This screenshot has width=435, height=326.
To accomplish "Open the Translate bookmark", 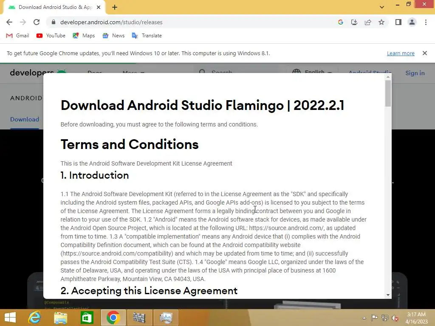I will click(x=147, y=36).
